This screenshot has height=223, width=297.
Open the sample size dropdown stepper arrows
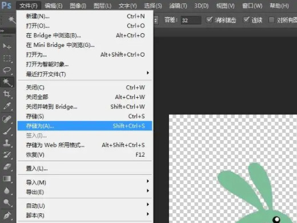(156, 20)
